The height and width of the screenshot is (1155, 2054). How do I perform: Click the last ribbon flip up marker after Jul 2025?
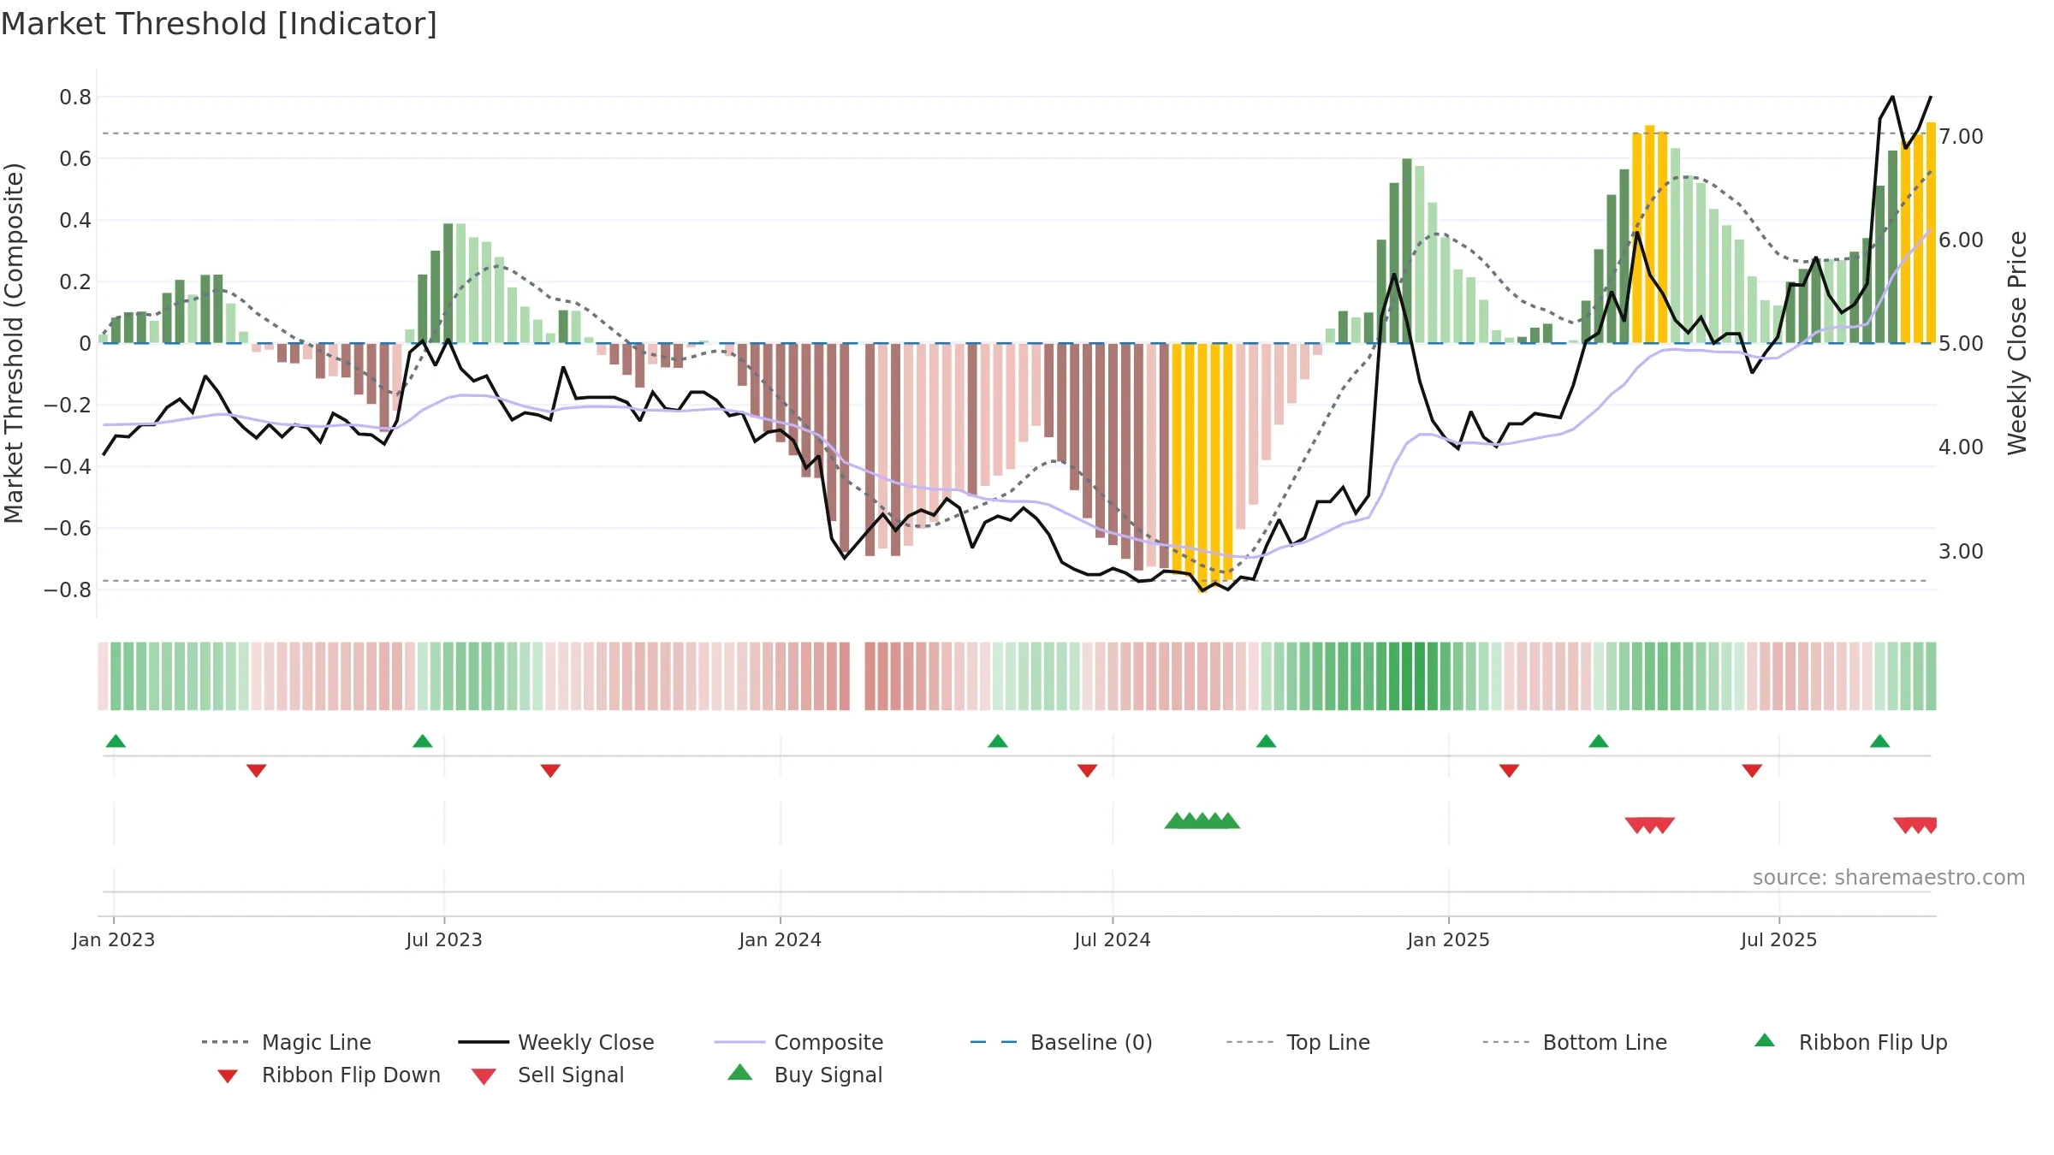(1879, 741)
